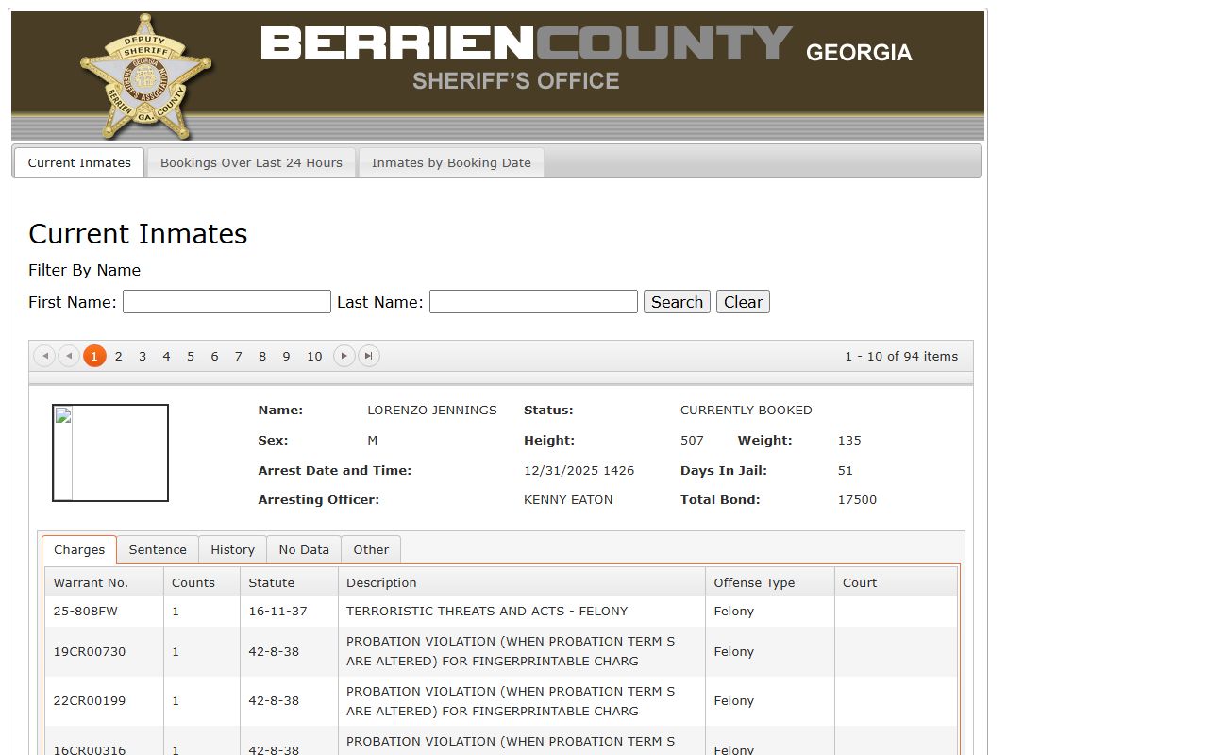The image size is (1208, 755).
Task: Click arresting officer KENNY EATON
Action: pyautogui.click(x=568, y=500)
